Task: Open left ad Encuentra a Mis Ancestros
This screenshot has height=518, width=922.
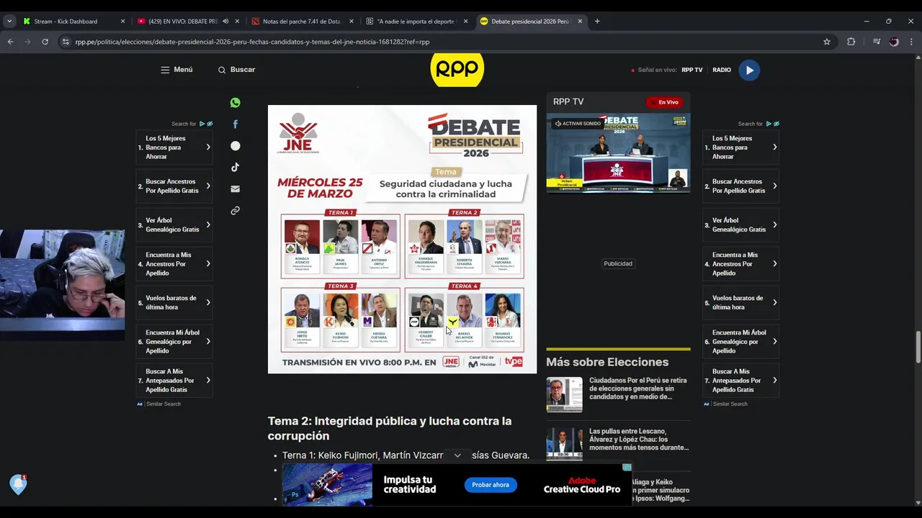Action: coord(174,264)
